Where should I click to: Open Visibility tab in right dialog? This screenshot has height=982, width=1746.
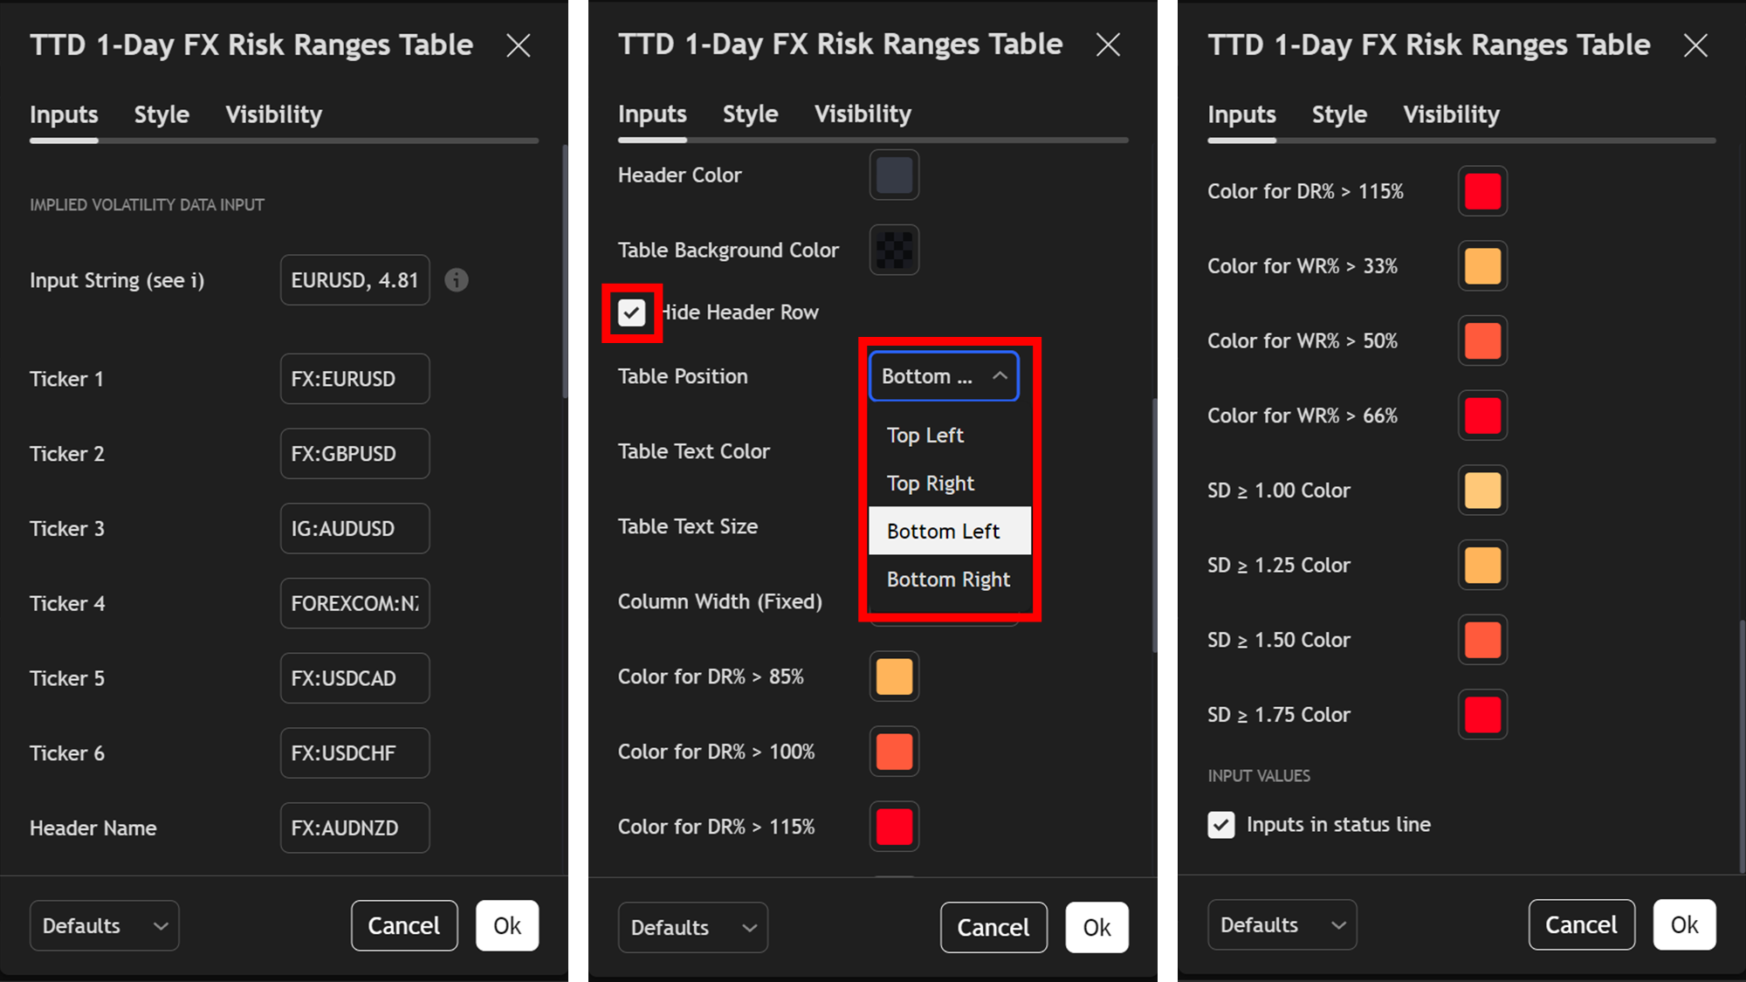click(1451, 114)
